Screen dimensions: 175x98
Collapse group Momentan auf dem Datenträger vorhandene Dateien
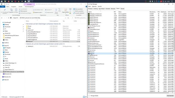pyautogui.click(x=25, y=24)
